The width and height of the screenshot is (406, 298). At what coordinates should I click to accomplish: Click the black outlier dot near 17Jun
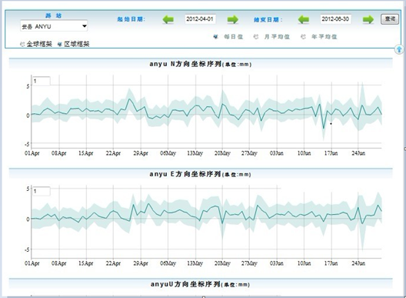[x=331, y=124]
